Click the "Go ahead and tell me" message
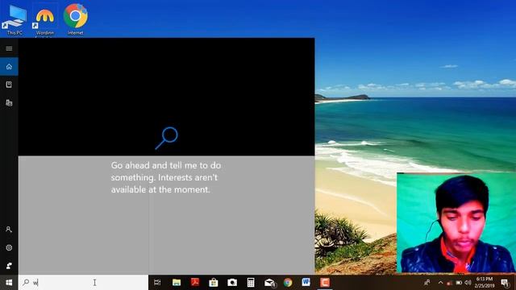This screenshot has height=290, width=516. click(x=166, y=177)
